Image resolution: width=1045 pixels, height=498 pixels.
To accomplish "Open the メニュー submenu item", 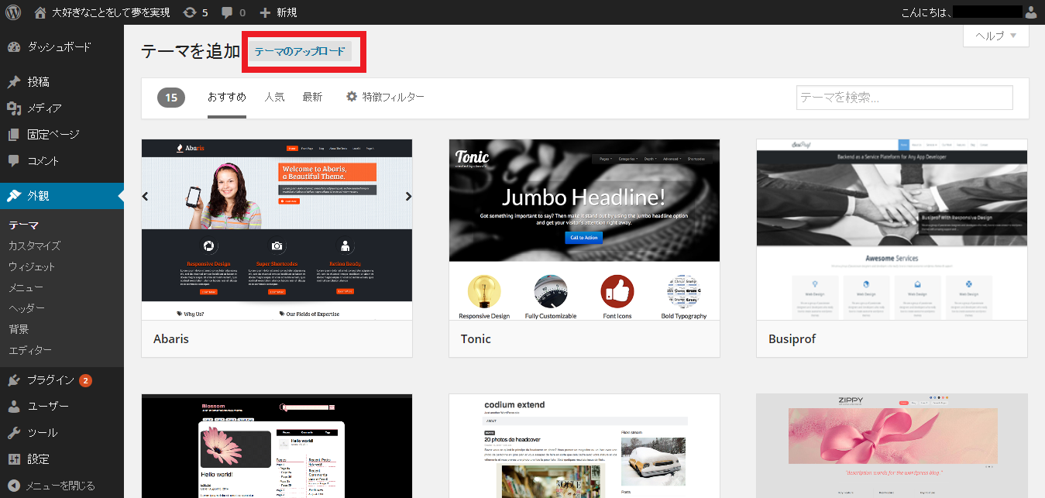I will pos(26,288).
